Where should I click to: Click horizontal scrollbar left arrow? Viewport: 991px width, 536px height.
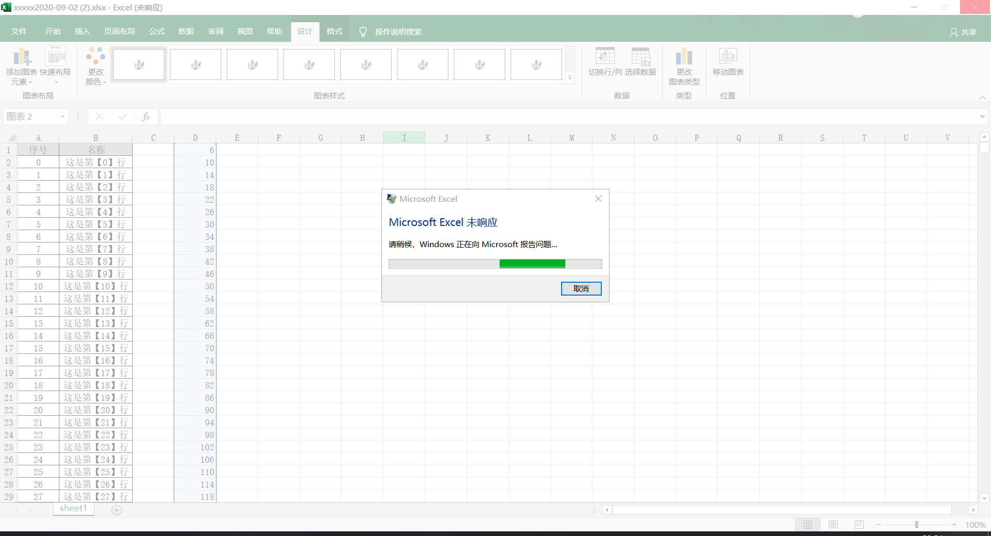coord(607,510)
